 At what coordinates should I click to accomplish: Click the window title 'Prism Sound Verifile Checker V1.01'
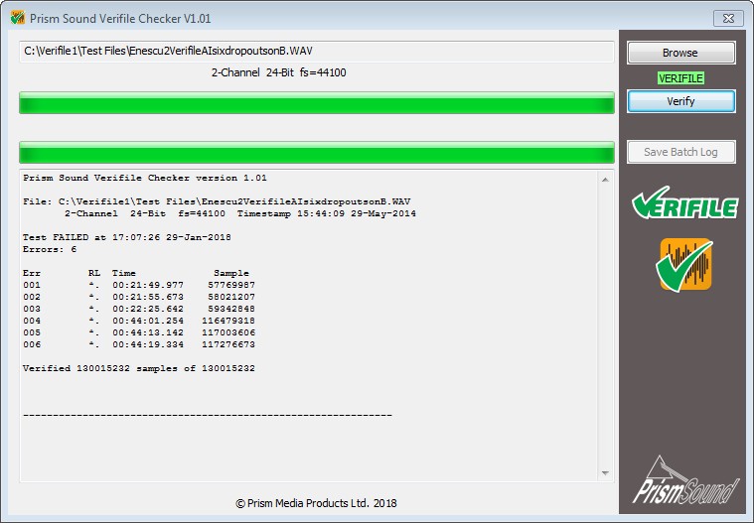coord(120,18)
